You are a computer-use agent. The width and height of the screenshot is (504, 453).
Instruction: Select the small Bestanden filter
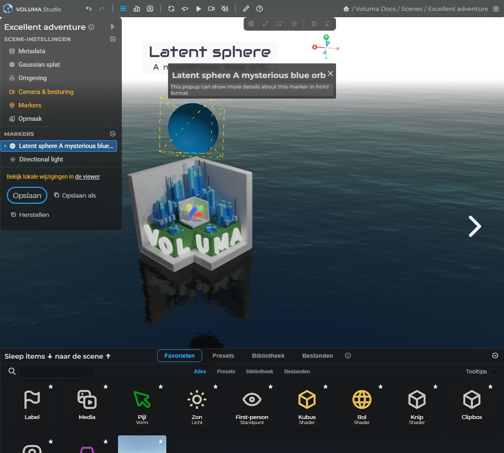pyautogui.click(x=297, y=372)
